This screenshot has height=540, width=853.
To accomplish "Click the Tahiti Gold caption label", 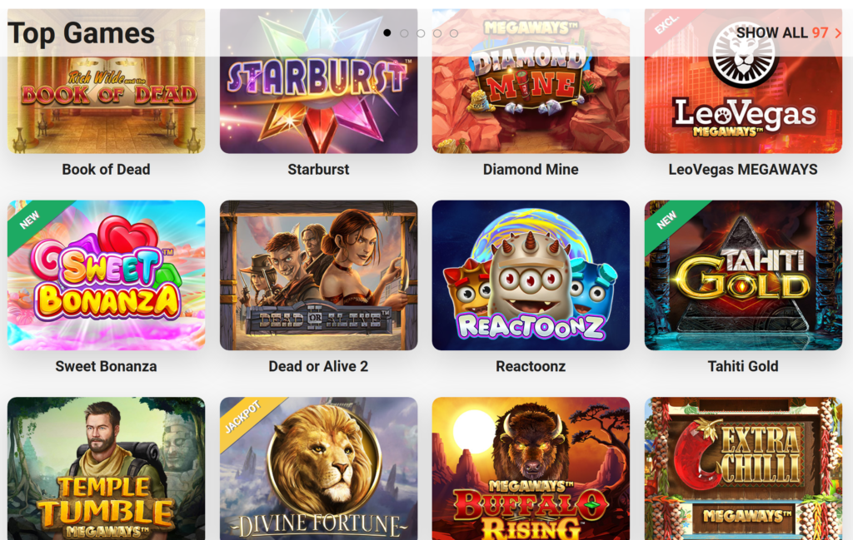I will click(x=743, y=366).
